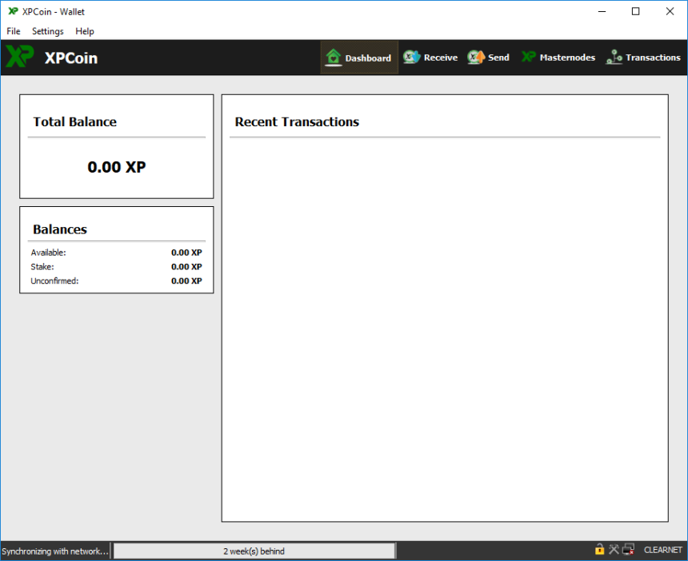Switch to the Dashboard tab
Viewport: 688px width, 561px height.
(x=359, y=58)
